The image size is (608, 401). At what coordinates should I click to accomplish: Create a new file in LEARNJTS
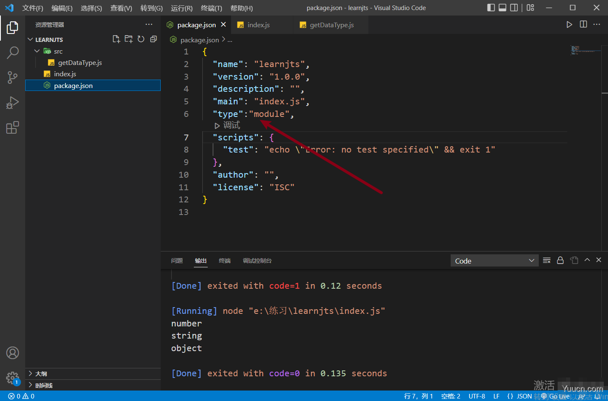tap(116, 39)
